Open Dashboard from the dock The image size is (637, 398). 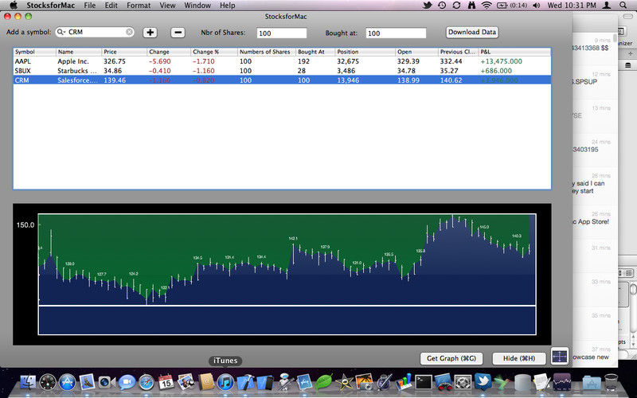(48, 383)
